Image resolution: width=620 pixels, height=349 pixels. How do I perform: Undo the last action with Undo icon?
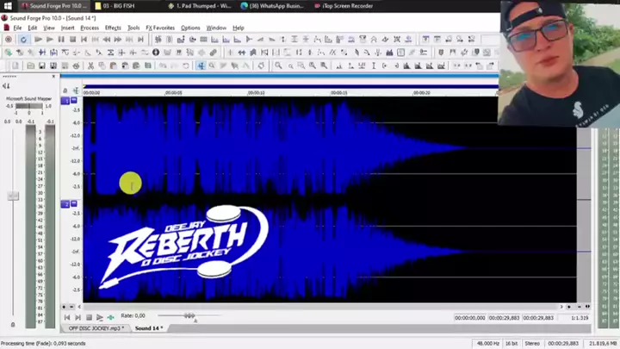(163, 65)
